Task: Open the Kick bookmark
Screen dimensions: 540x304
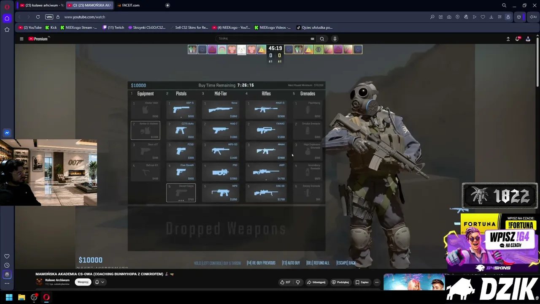Action: point(50,27)
